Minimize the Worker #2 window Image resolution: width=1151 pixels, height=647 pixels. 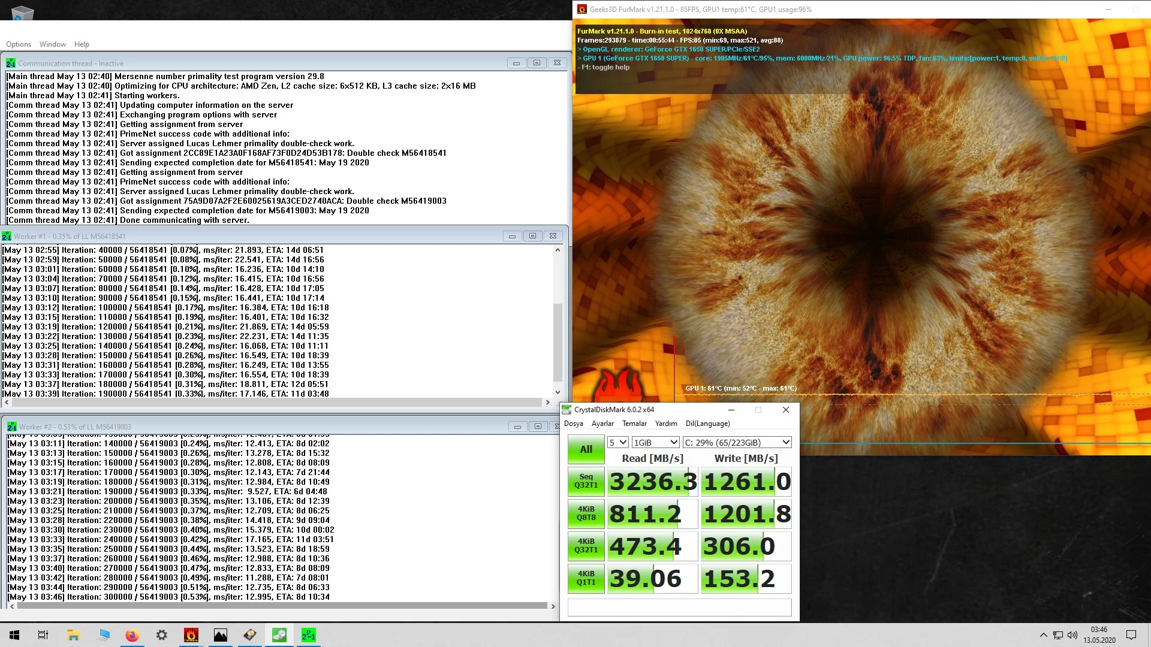[x=517, y=427]
